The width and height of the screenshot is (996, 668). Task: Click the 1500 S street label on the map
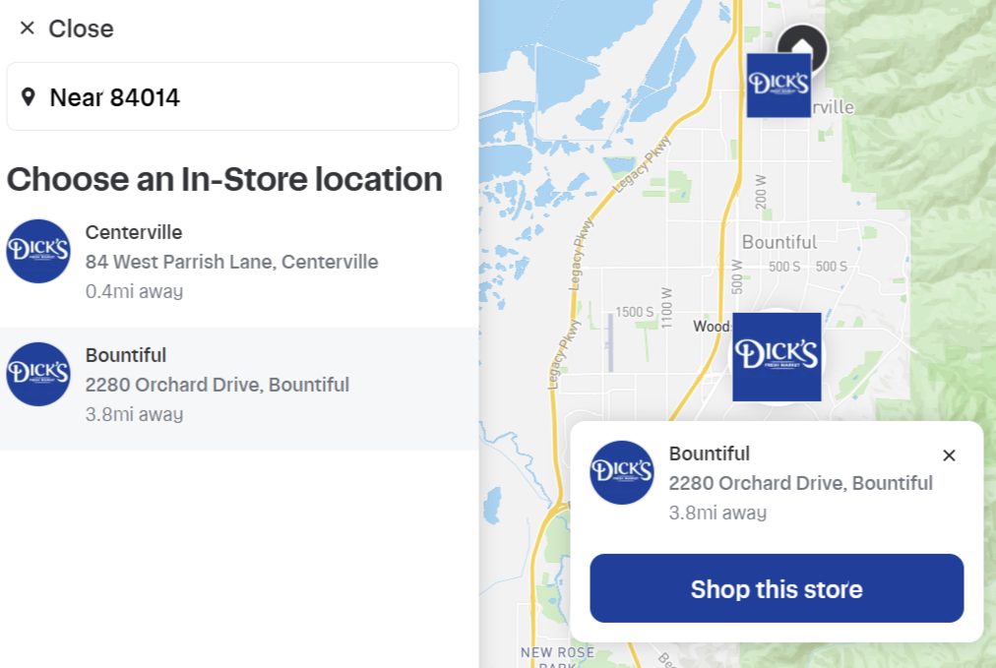point(635,312)
